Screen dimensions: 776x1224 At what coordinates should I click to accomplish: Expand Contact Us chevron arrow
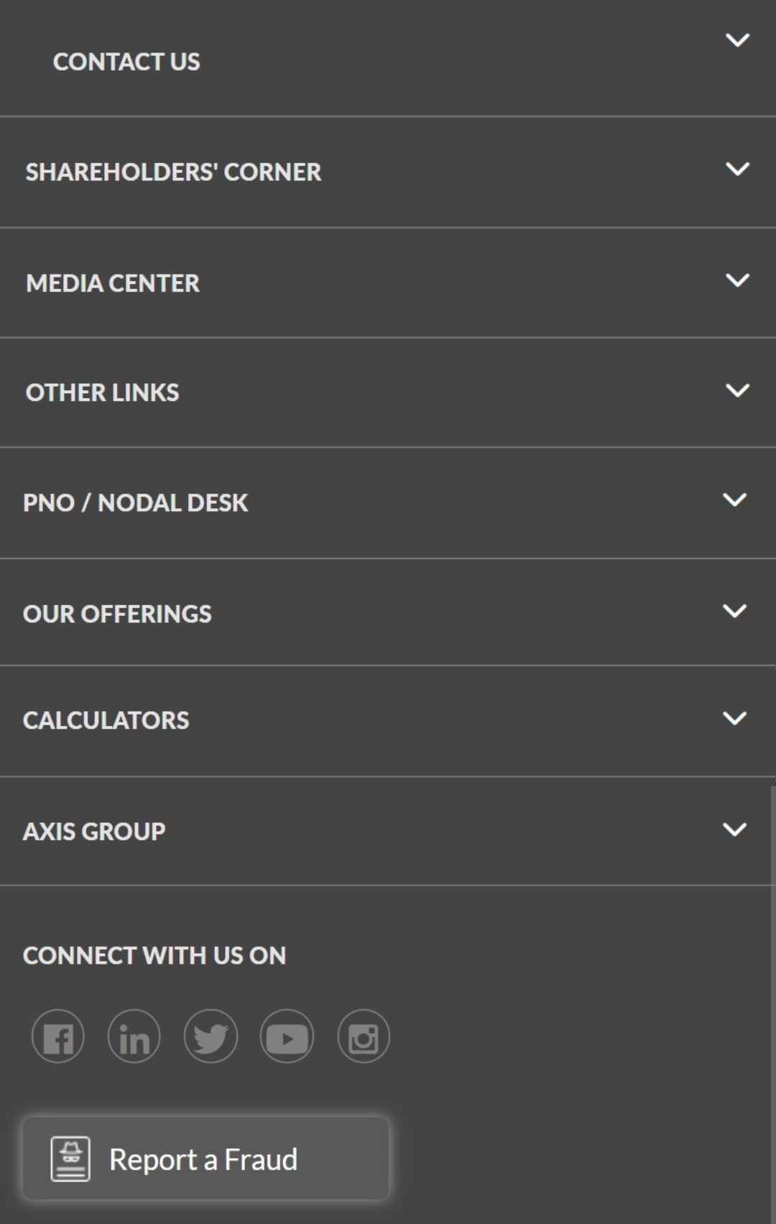pyautogui.click(x=737, y=40)
